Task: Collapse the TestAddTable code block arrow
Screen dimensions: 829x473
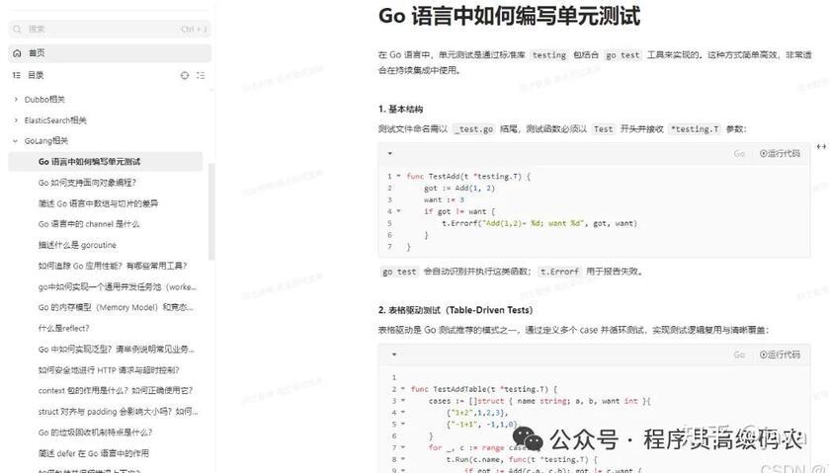Action: click(394, 355)
